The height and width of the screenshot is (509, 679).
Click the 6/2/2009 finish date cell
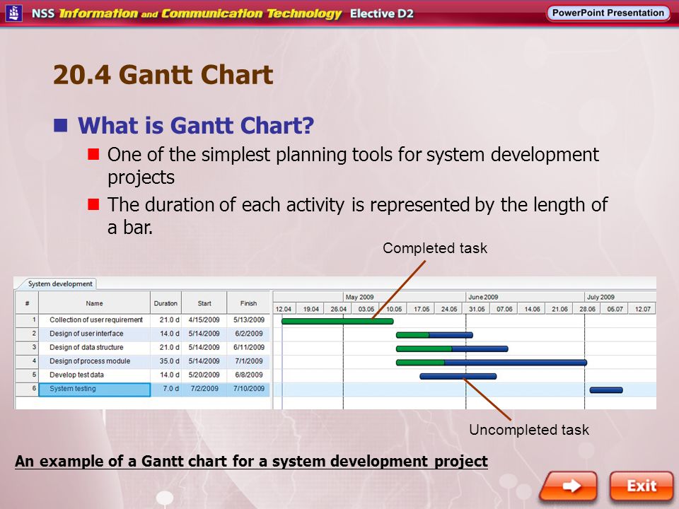pos(248,334)
